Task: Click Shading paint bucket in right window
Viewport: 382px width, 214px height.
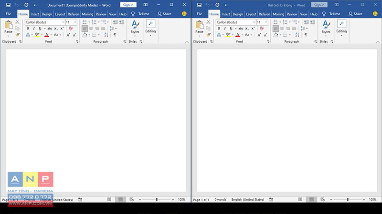Action: click(276, 35)
